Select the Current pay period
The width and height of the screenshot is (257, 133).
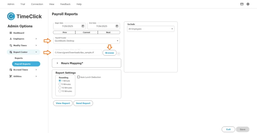click(87, 32)
